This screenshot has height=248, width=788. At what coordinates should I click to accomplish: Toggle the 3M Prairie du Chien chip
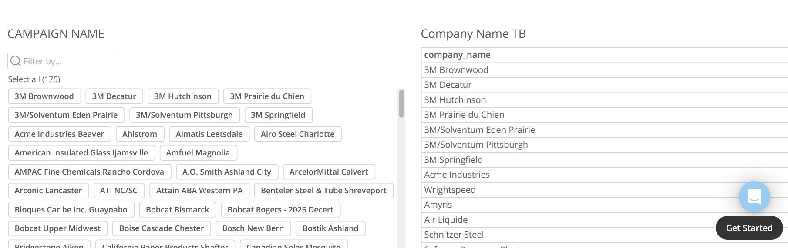[267, 96]
